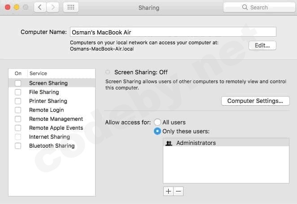Click the Edit button for local hostname

pyautogui.click(x=262, y=45)
